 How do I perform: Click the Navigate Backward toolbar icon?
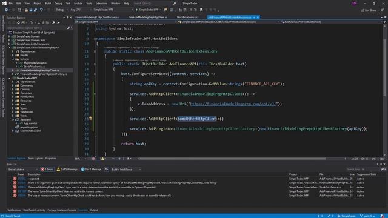6,10
